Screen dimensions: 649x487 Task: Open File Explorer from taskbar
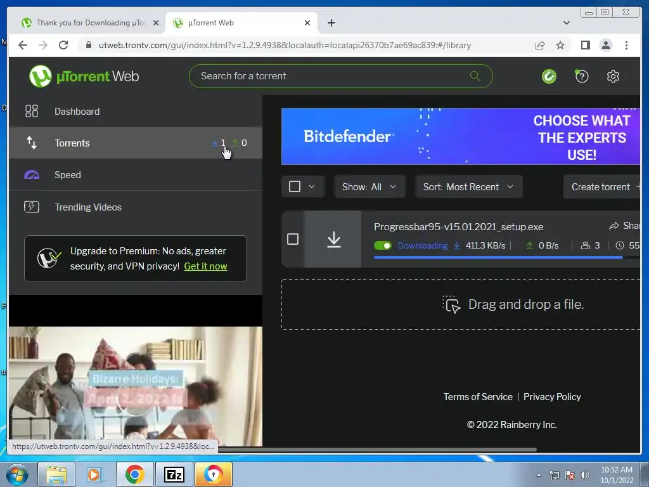(56, 474)
